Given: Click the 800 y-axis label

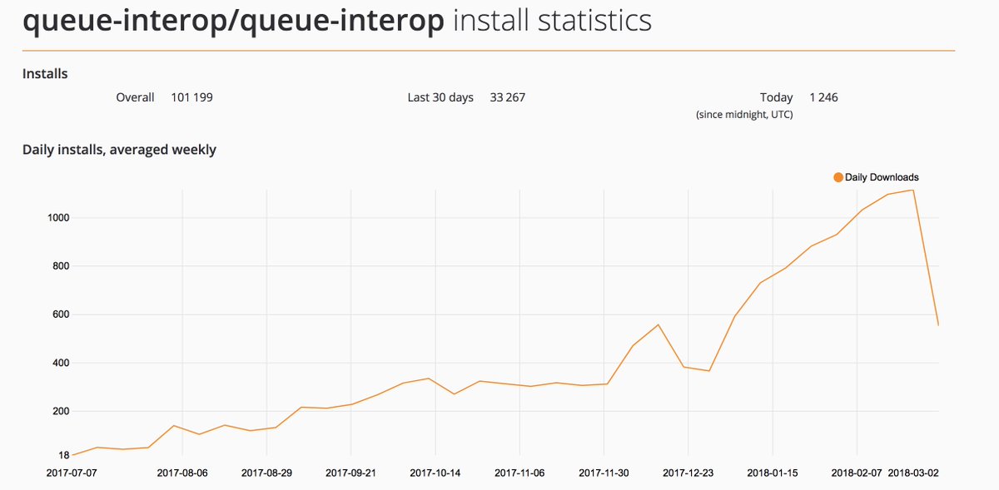Looking at the screenshot, I should 59,266.
